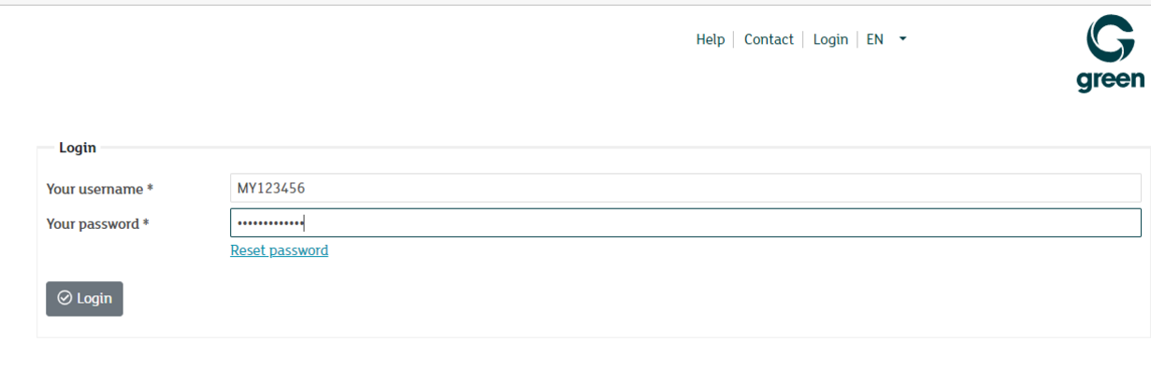Click the Login fieldset legend title
The height and width of the screenshot is (370, 1151).
click(x=78, y=148)
